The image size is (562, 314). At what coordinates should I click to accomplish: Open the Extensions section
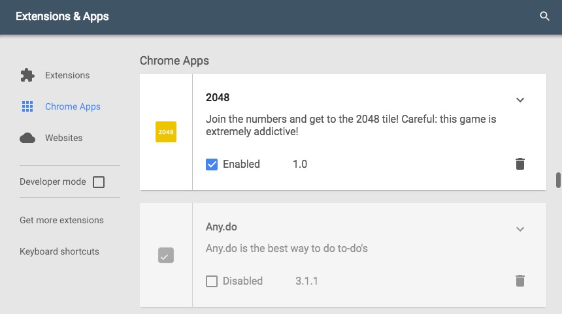(x=67, y=75)
